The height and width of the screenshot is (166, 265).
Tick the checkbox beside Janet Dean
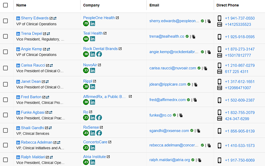tap(5, 84)
